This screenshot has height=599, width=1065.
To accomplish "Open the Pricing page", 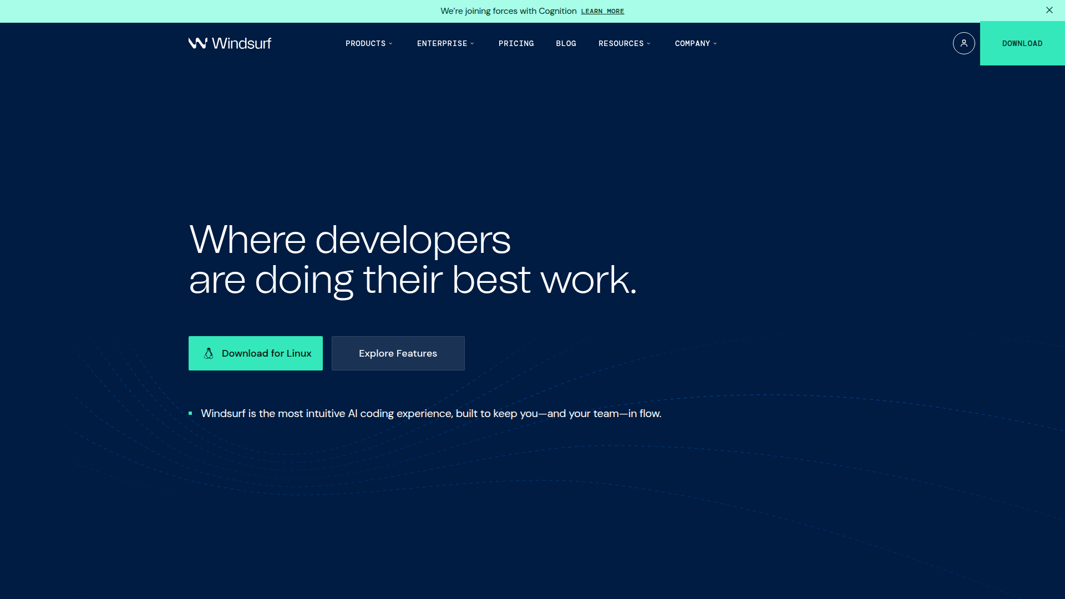I will (x=516, y=43).
